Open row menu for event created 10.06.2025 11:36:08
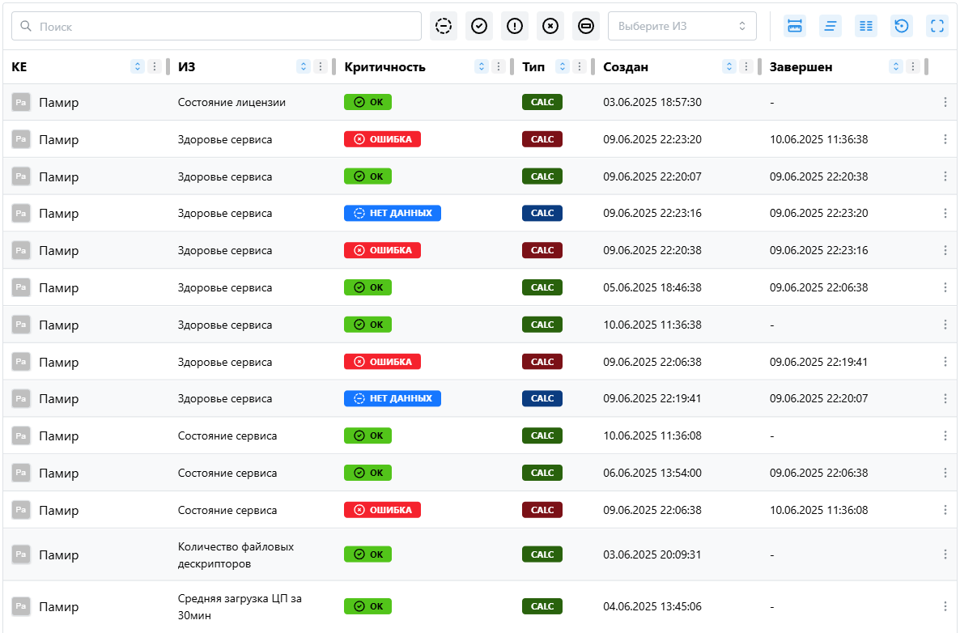 tap(945, 435)
